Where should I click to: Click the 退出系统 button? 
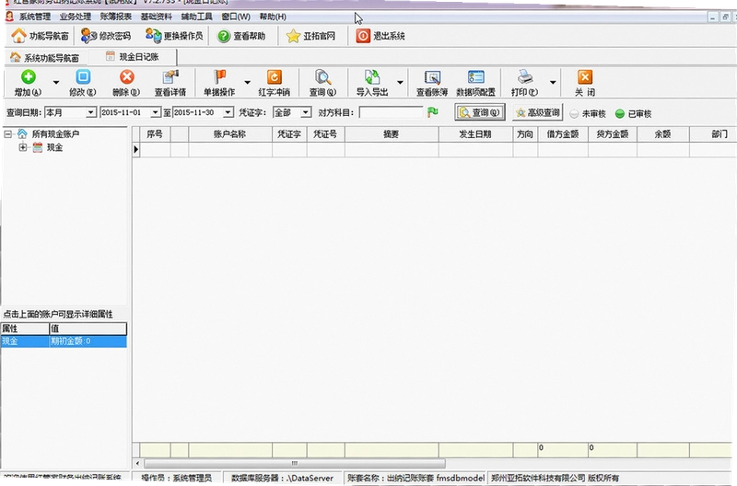click(x=380, y=36)
